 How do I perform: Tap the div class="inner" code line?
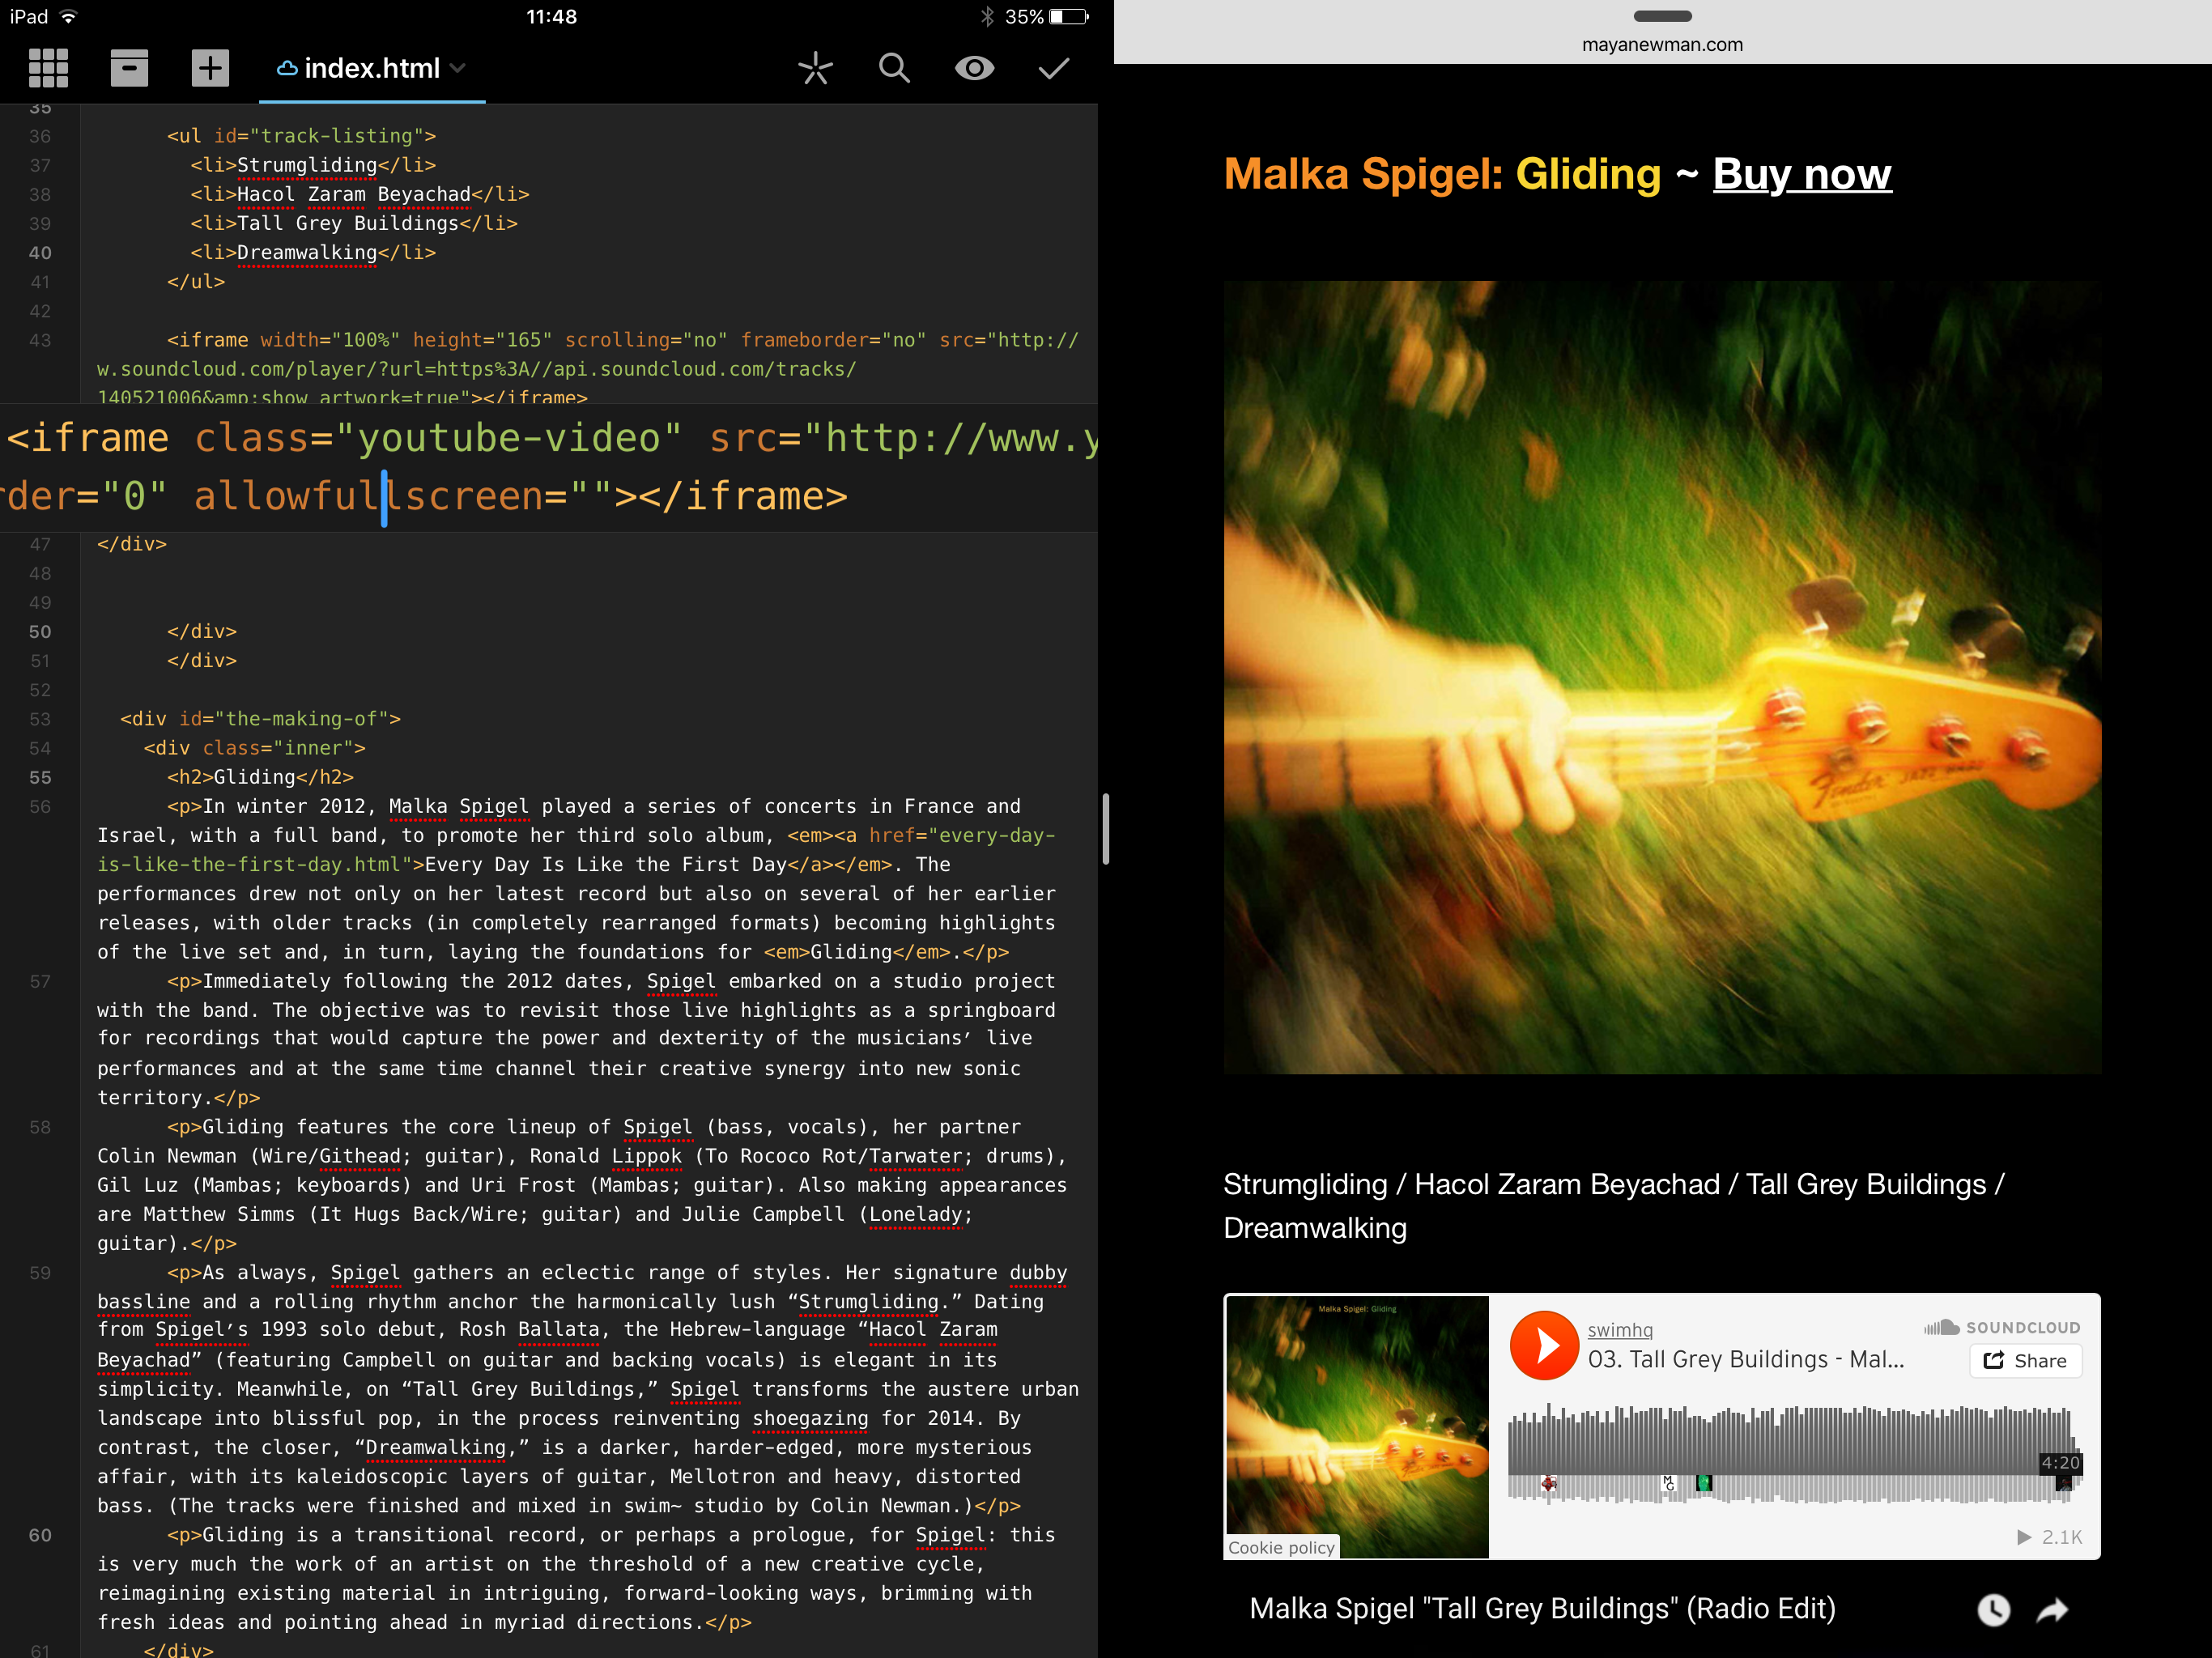point(254,748)
